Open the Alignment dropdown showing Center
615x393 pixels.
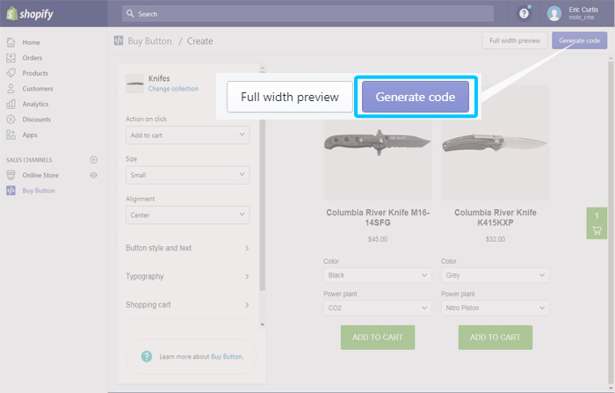point(187,215)
